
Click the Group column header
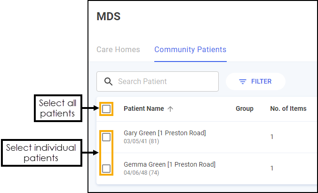244,109
